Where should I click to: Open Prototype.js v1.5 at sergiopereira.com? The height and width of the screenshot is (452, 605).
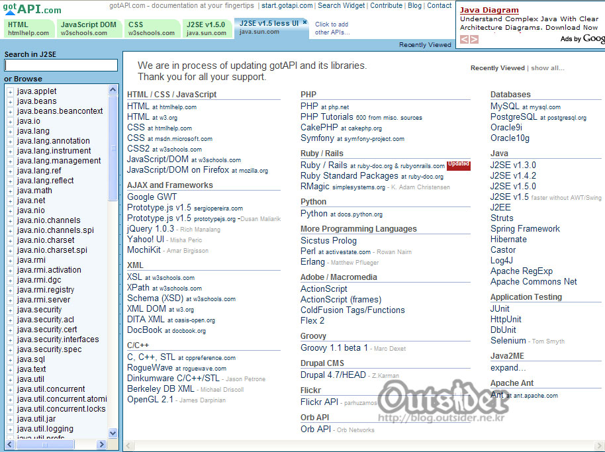pos(185,208)
